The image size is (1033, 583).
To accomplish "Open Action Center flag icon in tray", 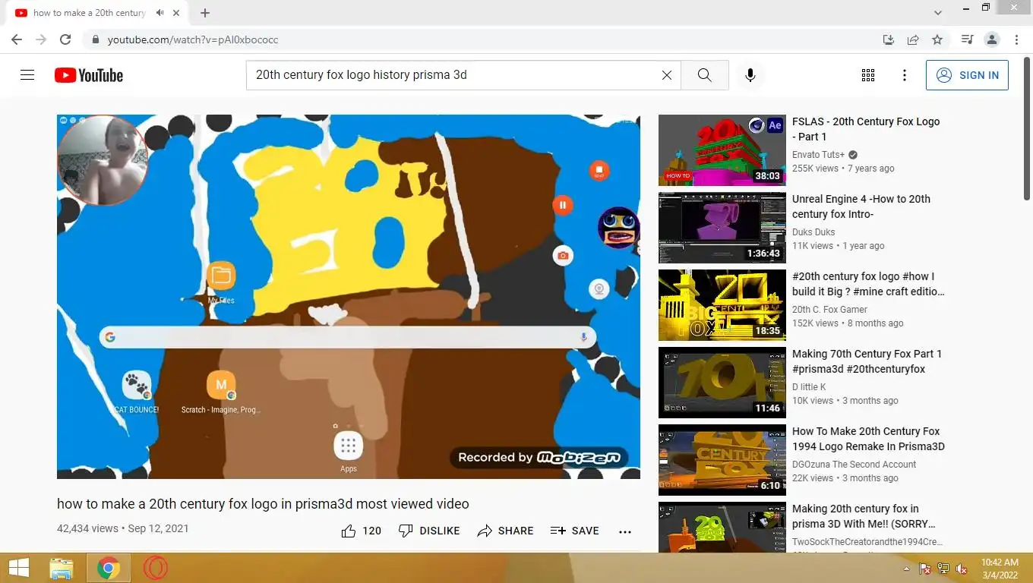I will (x=925, y=569).
